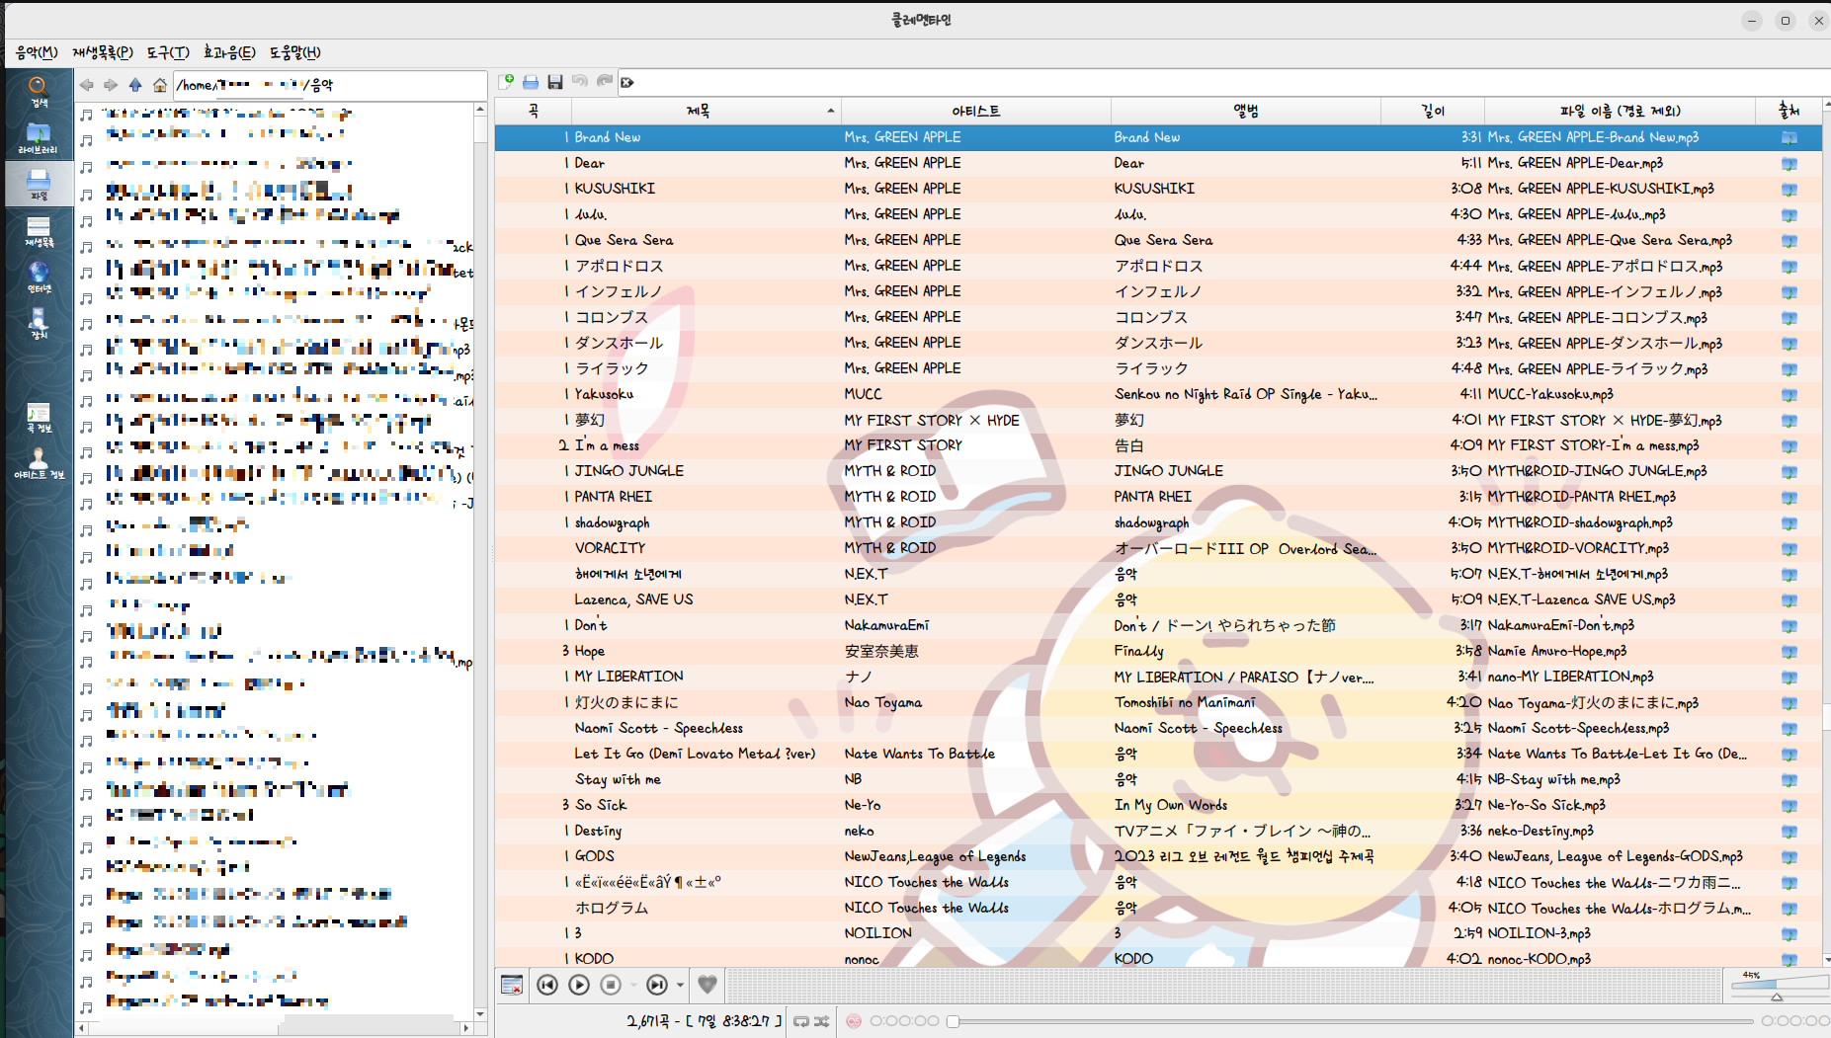The width and height of the screenshot is (1831, 1038).
Task: Select the song 'Dear' by Mrs. GREEN APPLE
Action: click(1158, 163)
